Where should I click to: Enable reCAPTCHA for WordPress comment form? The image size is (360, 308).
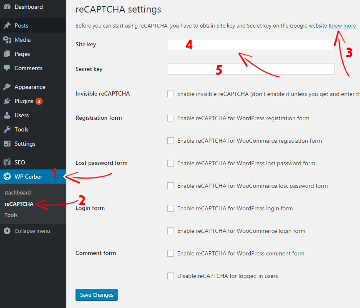[x=171, y=253]
